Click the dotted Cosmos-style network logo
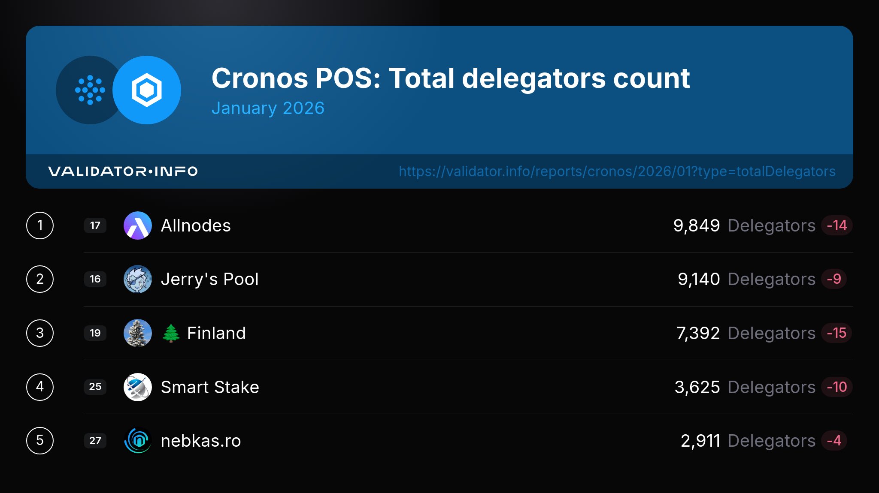The width and height of the screenshot is (879, 493). point(90,90)
